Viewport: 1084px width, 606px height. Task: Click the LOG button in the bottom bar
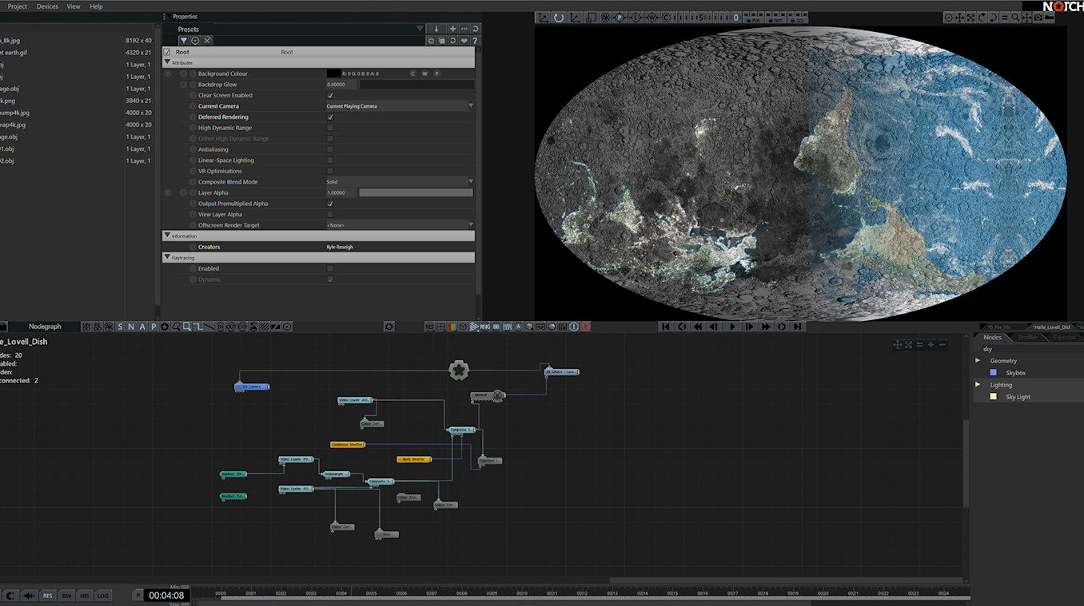point(103,596)
